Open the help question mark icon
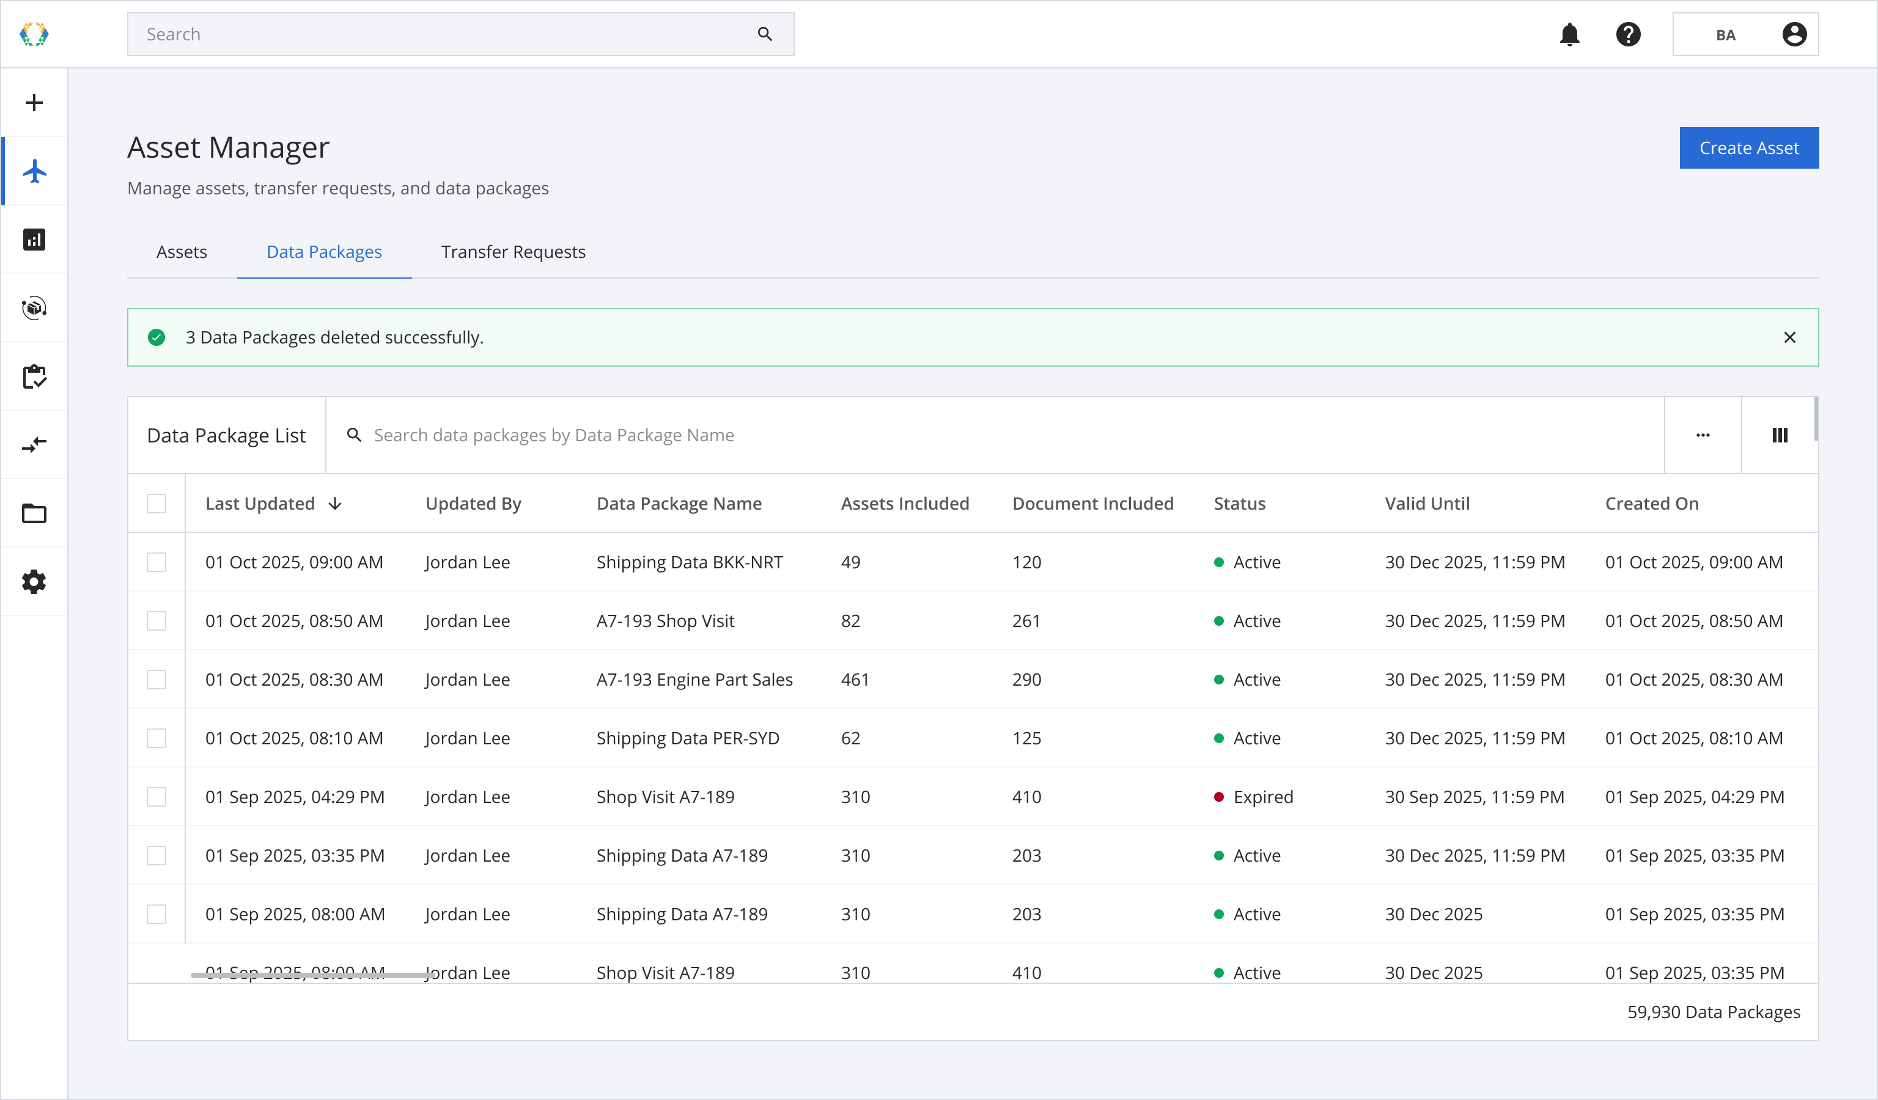 pyautogui.click(x=1629, y=34)
